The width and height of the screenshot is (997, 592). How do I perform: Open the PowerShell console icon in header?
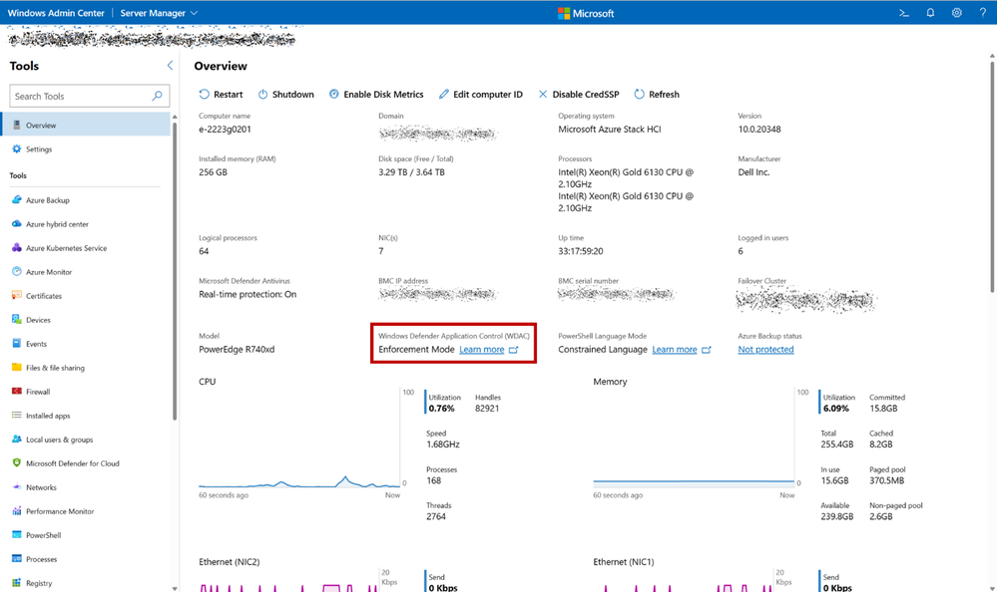coord(903,13)
